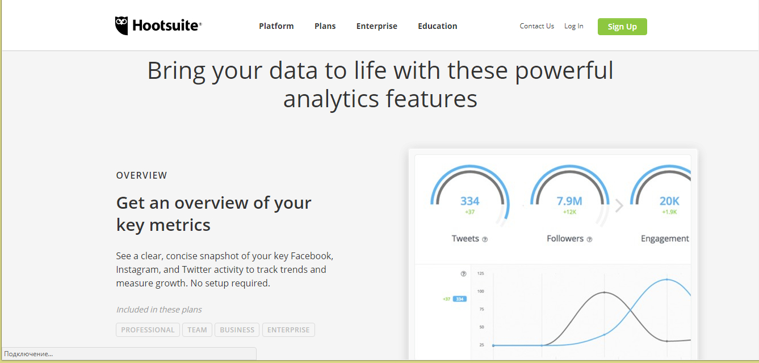This screenshot has height=363, width=759.
Task: Select the PROFESSIONAL plan tag
Action: [x=148, y=330]
